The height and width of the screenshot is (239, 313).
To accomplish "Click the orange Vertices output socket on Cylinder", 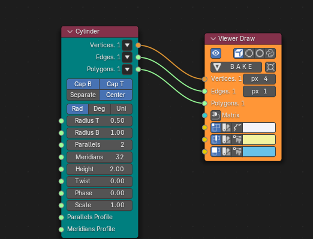I will 138,46.
